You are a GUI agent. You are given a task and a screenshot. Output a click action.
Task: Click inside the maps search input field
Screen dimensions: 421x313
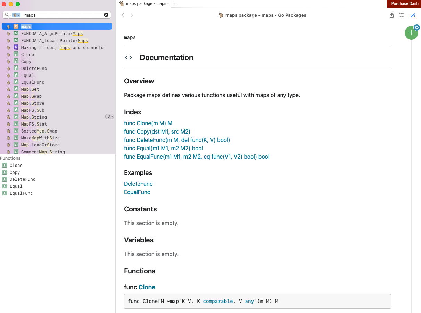[x=63, y=15]
